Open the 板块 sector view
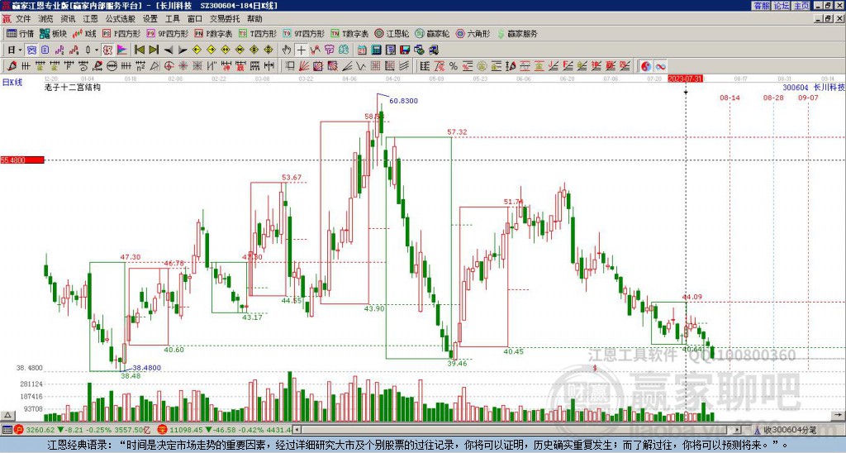Viewport: 846px width, 453px height. (53, 33)
